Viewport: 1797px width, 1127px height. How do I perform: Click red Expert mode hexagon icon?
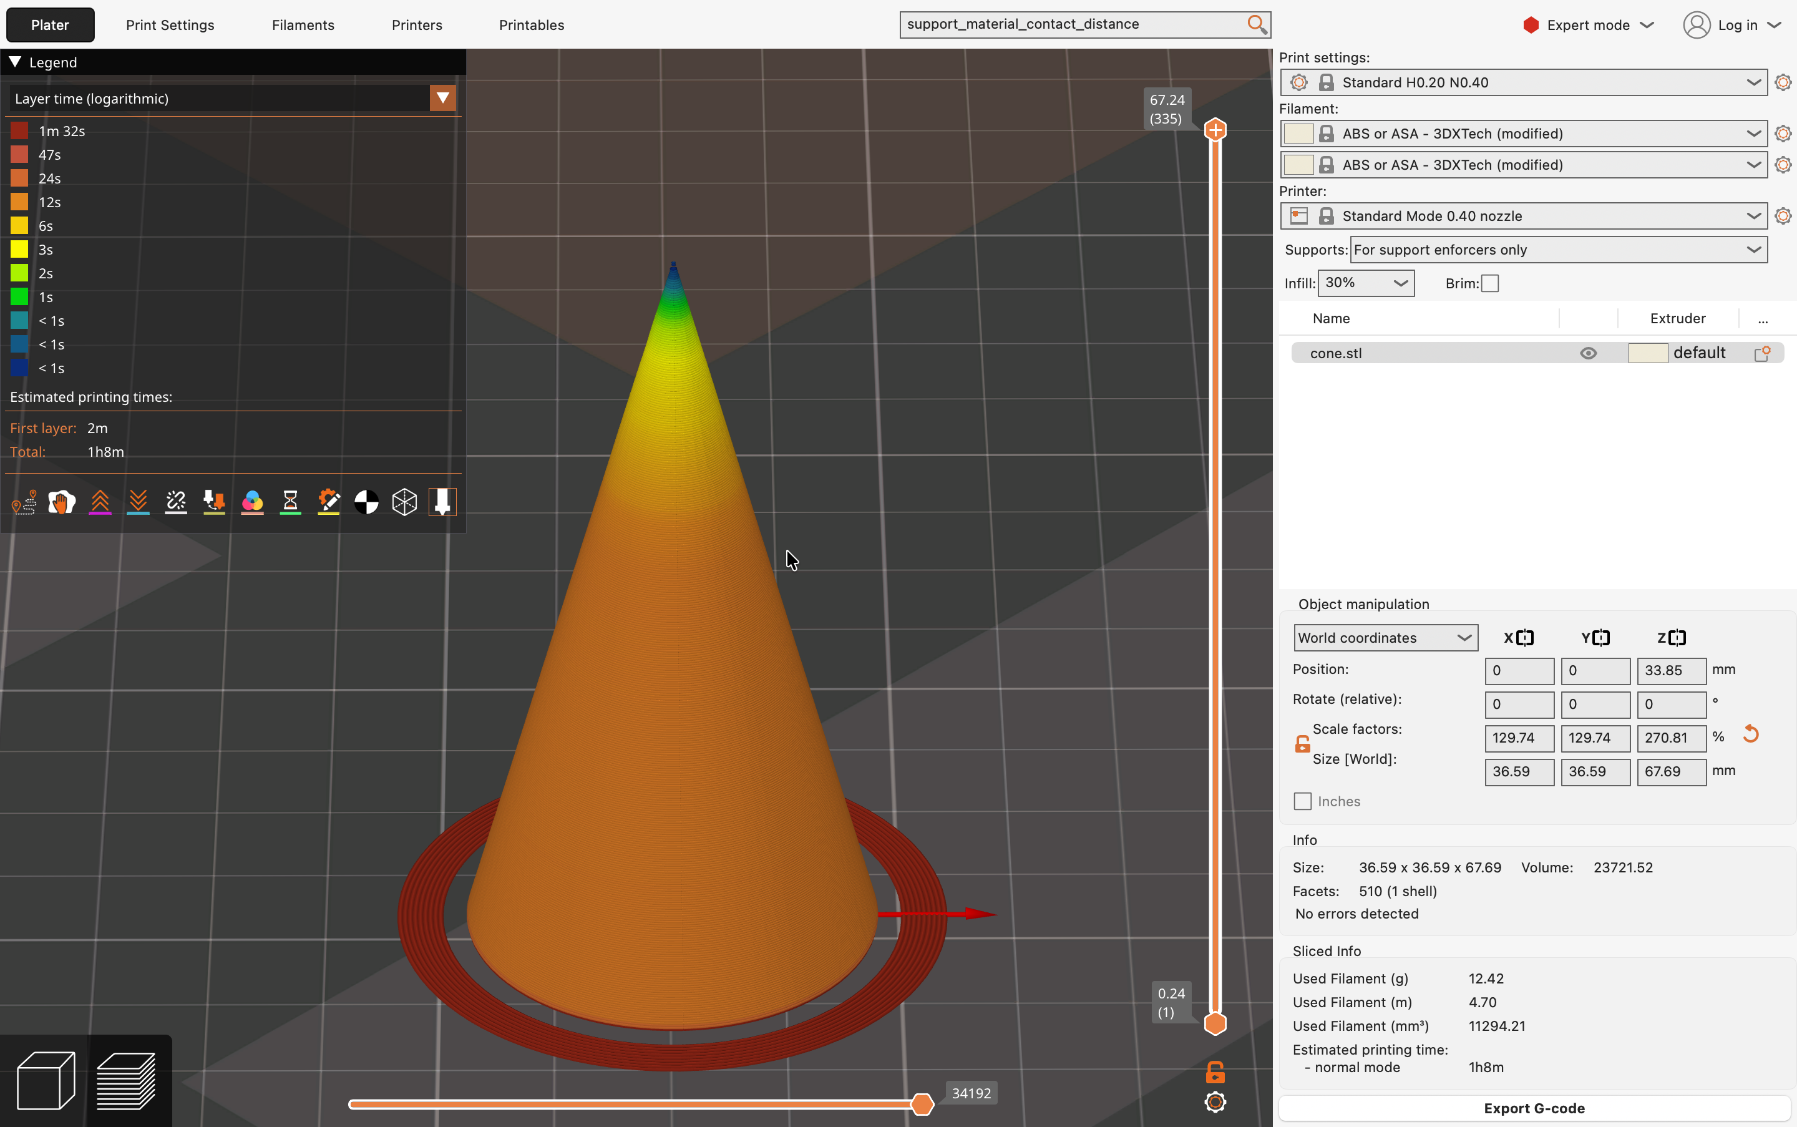[x=1531, y=24]
